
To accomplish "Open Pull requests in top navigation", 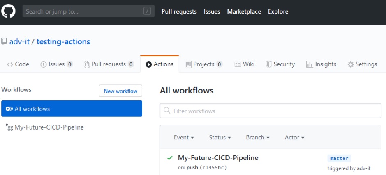I will click(179, 11).
